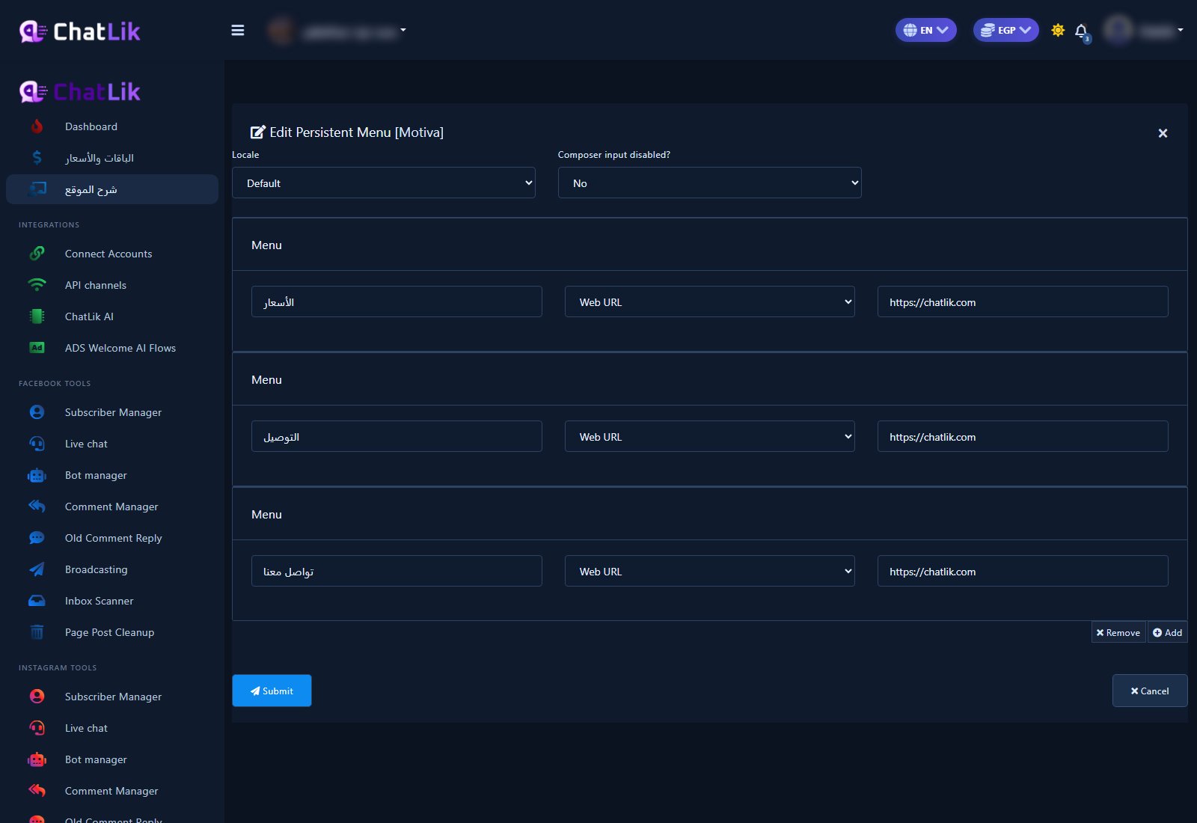Click the URL field in the تواصل معنا row
This screenshot has height=823, width=1197.
(1023, 571)
